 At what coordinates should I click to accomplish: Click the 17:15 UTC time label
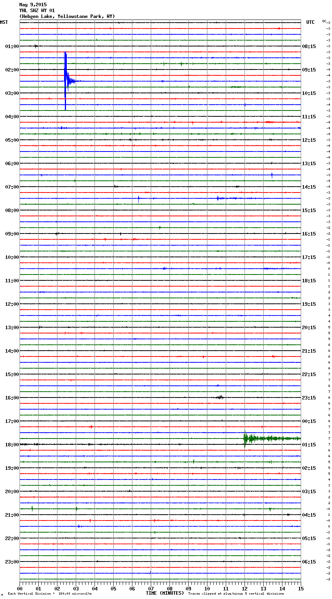309,257
